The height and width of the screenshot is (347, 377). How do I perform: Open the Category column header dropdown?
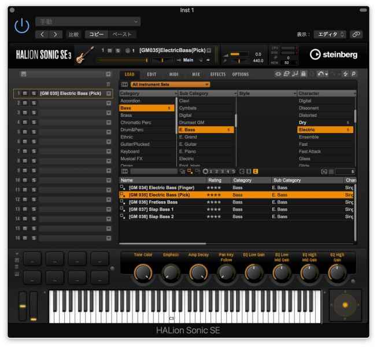coord(176,93)
